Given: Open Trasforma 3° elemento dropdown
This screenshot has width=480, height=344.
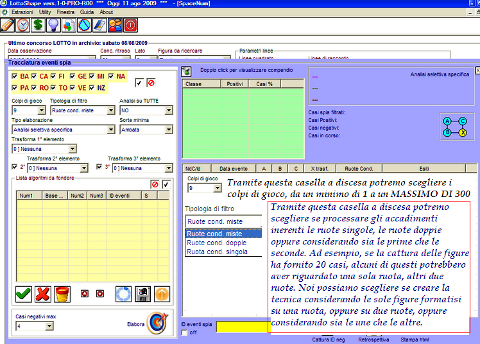Looking at the screenshot, I should click(168, 168).
